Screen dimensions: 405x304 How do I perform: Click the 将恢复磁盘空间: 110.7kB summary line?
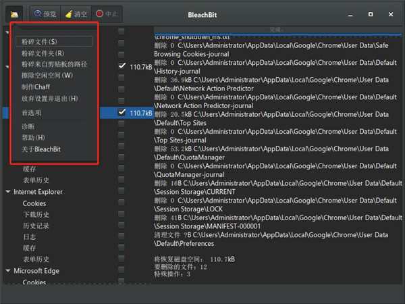[194, 259]
